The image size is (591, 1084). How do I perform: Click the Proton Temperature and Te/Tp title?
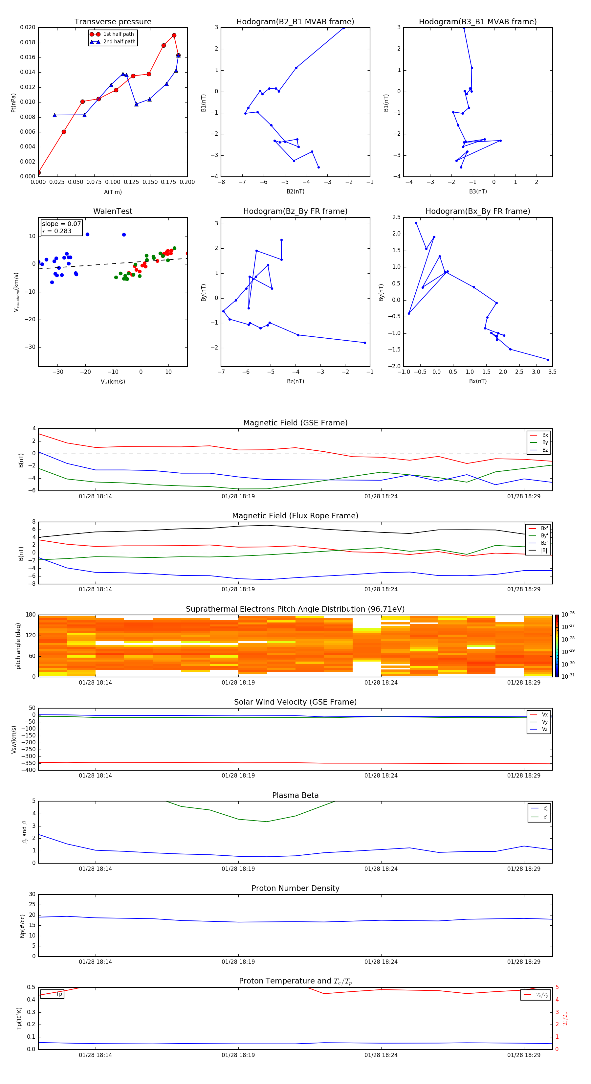(295, 981)
